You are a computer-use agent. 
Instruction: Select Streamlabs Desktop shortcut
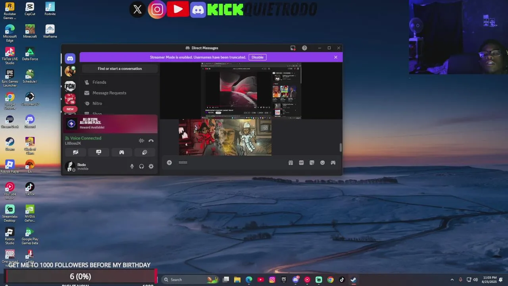click(x=10, y=214)
